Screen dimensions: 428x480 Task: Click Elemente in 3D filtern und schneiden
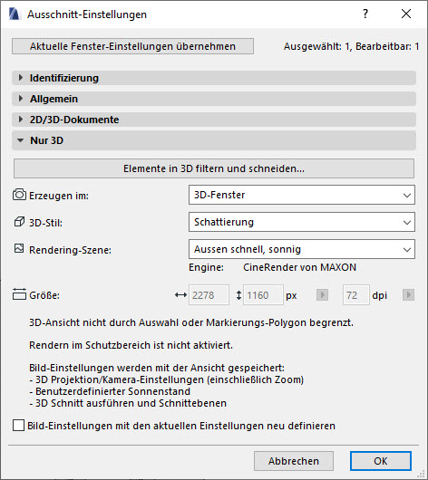(x=214, y=168)
